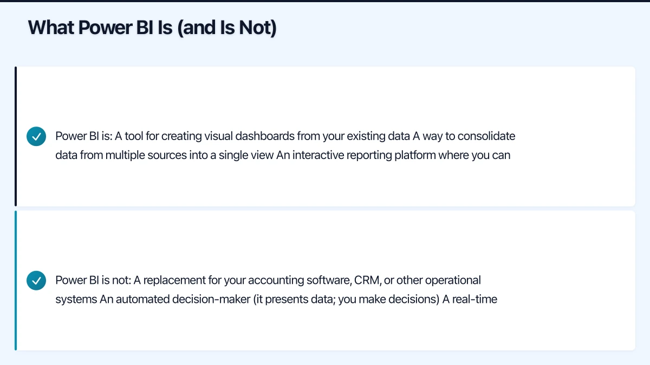Select the slide title "What Power BI Is"

tap(152, 28)
